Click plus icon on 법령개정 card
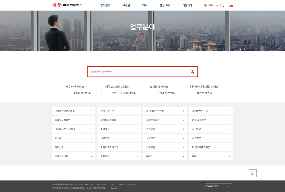The height and width of the screenshot is (192, 285). (x=138, y=129)
